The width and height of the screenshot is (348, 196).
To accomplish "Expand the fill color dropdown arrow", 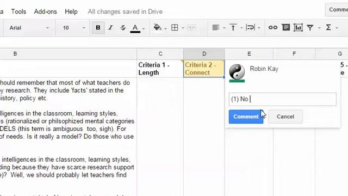I will tap(165, 28).
